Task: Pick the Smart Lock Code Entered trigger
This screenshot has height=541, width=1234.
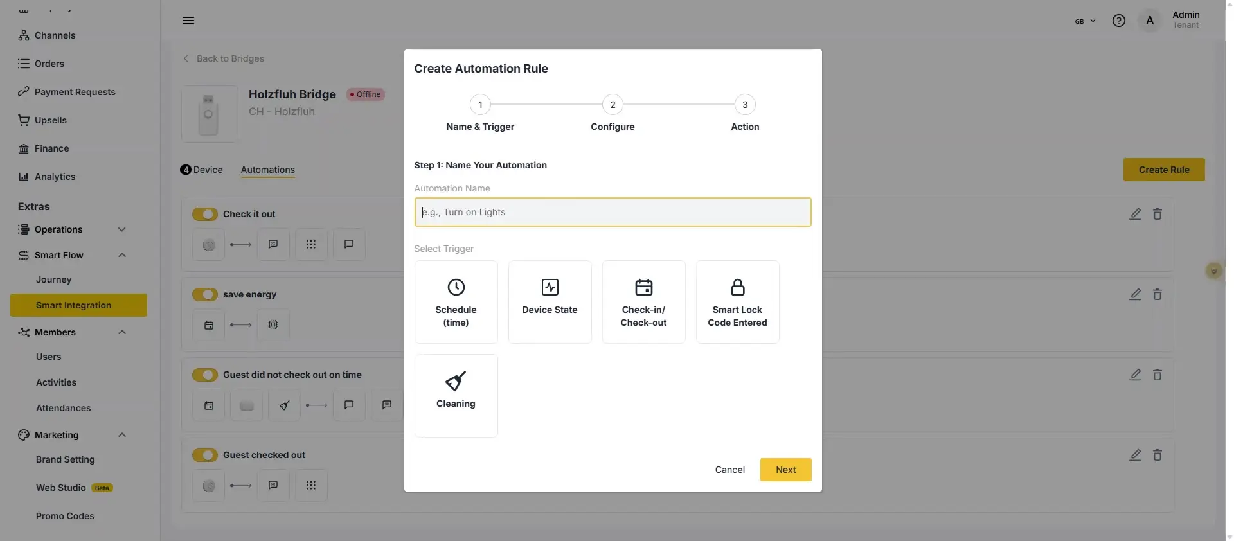Action: (738, 302)
